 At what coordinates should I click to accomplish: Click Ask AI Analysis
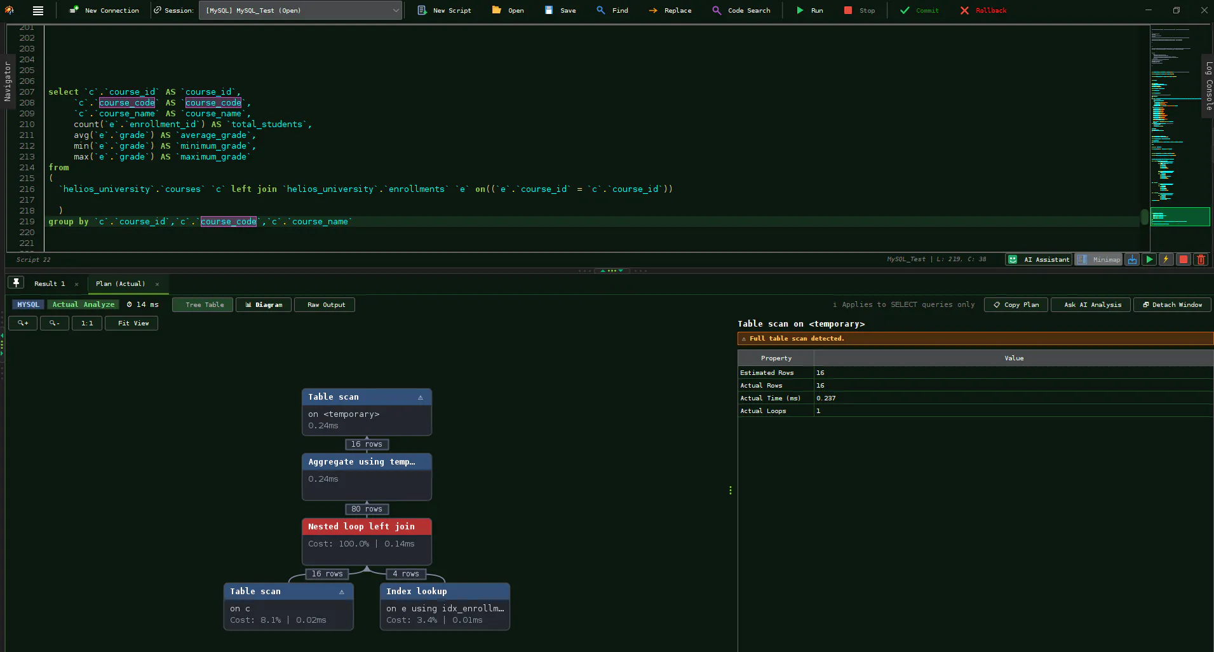click(x=1091, y=304)
